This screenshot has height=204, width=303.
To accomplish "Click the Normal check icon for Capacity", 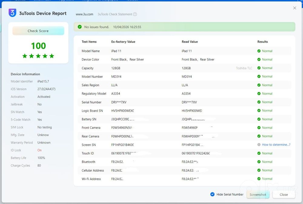I will tap(259, 68).
